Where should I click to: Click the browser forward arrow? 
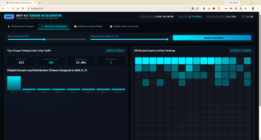(x=8, y=8)
